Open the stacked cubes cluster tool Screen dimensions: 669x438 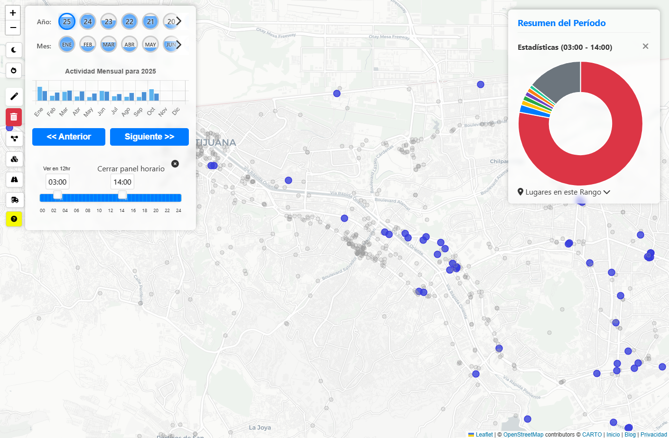[x=14, y=159]
